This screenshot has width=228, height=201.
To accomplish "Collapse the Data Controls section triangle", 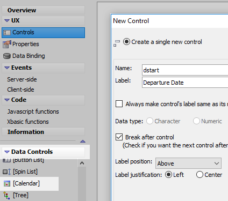I will coord(7,152).
